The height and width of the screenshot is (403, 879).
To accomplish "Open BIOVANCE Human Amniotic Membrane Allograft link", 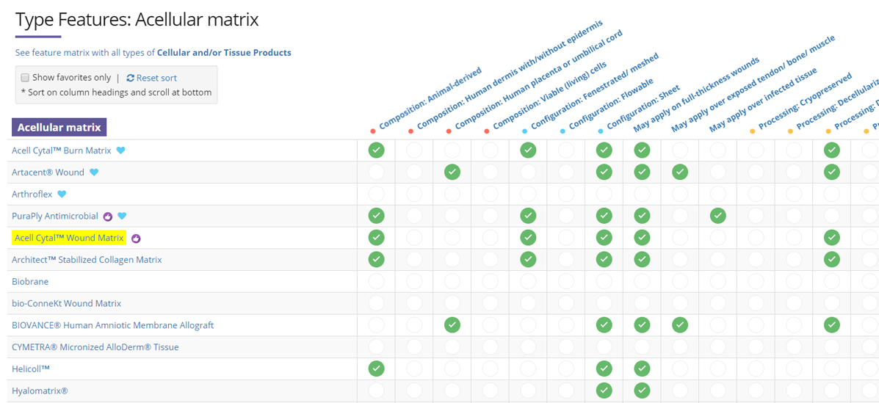I will (x=112, y=325).
